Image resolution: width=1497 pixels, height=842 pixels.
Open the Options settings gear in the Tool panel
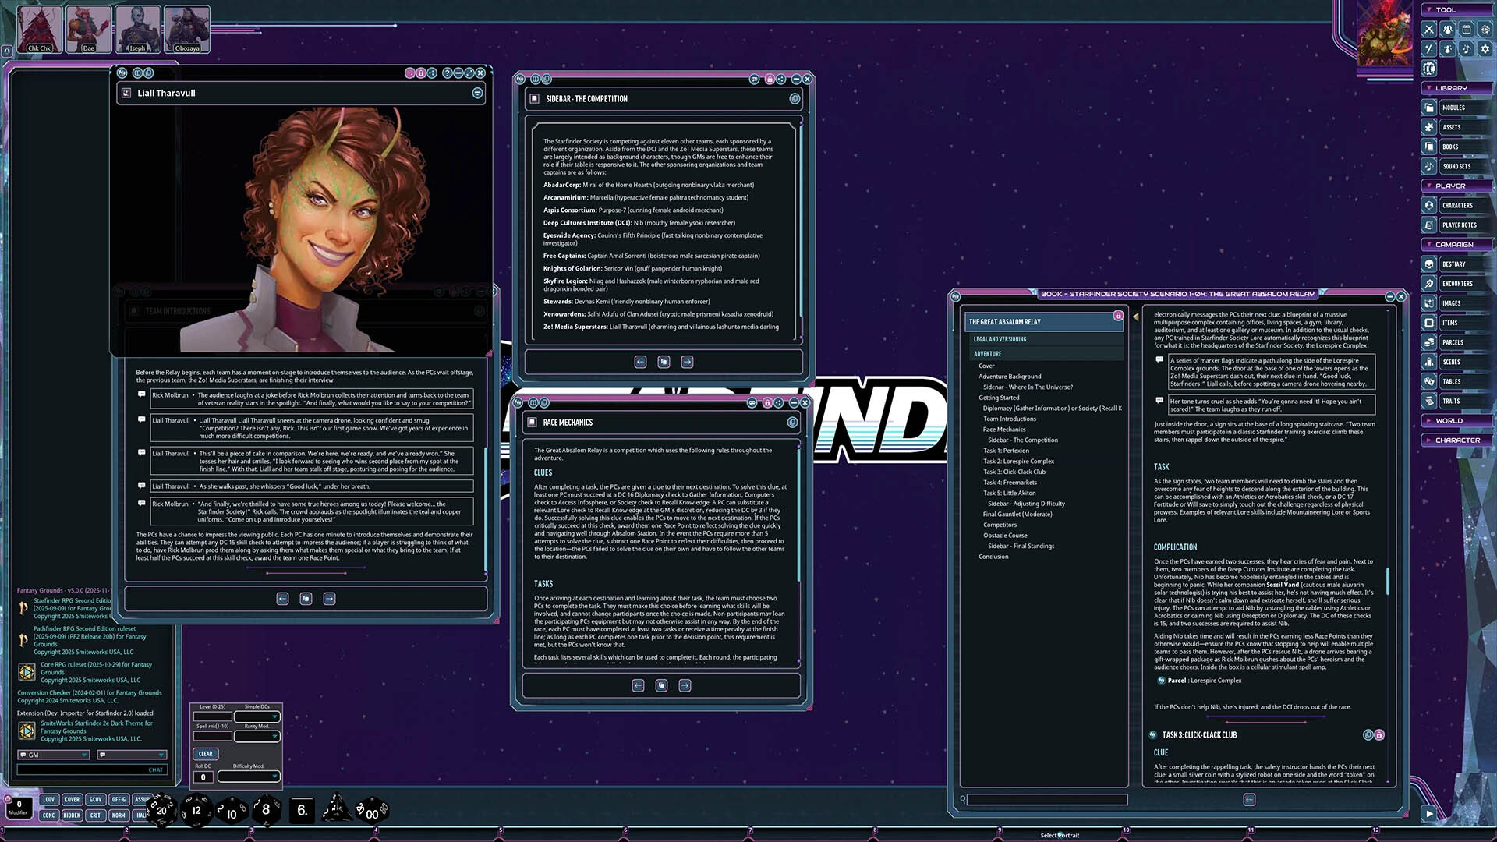[x=1484, y=48]
